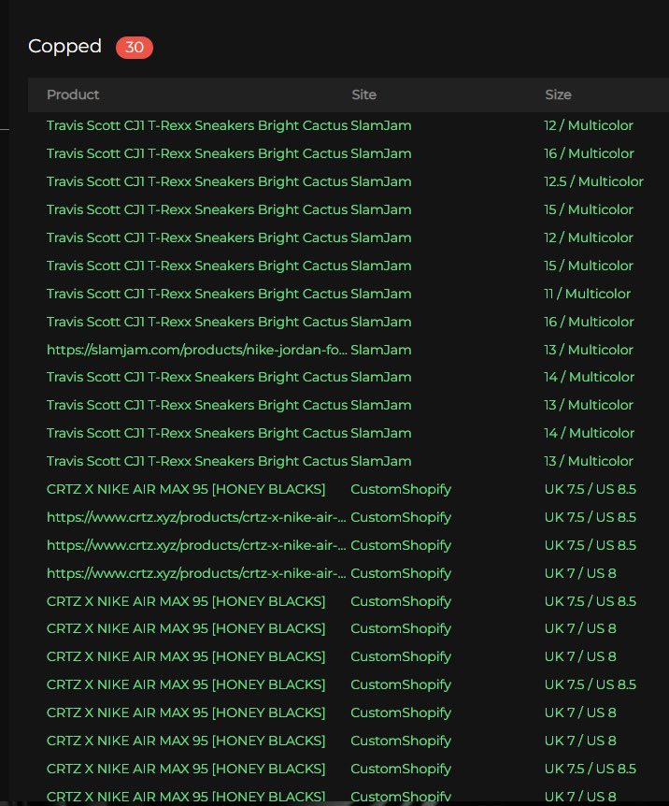Select 14 / Multicolor just below slamjam.com URL row
Image resolution: width=669 pixels, height=806 pixels.
coord(590,377)
